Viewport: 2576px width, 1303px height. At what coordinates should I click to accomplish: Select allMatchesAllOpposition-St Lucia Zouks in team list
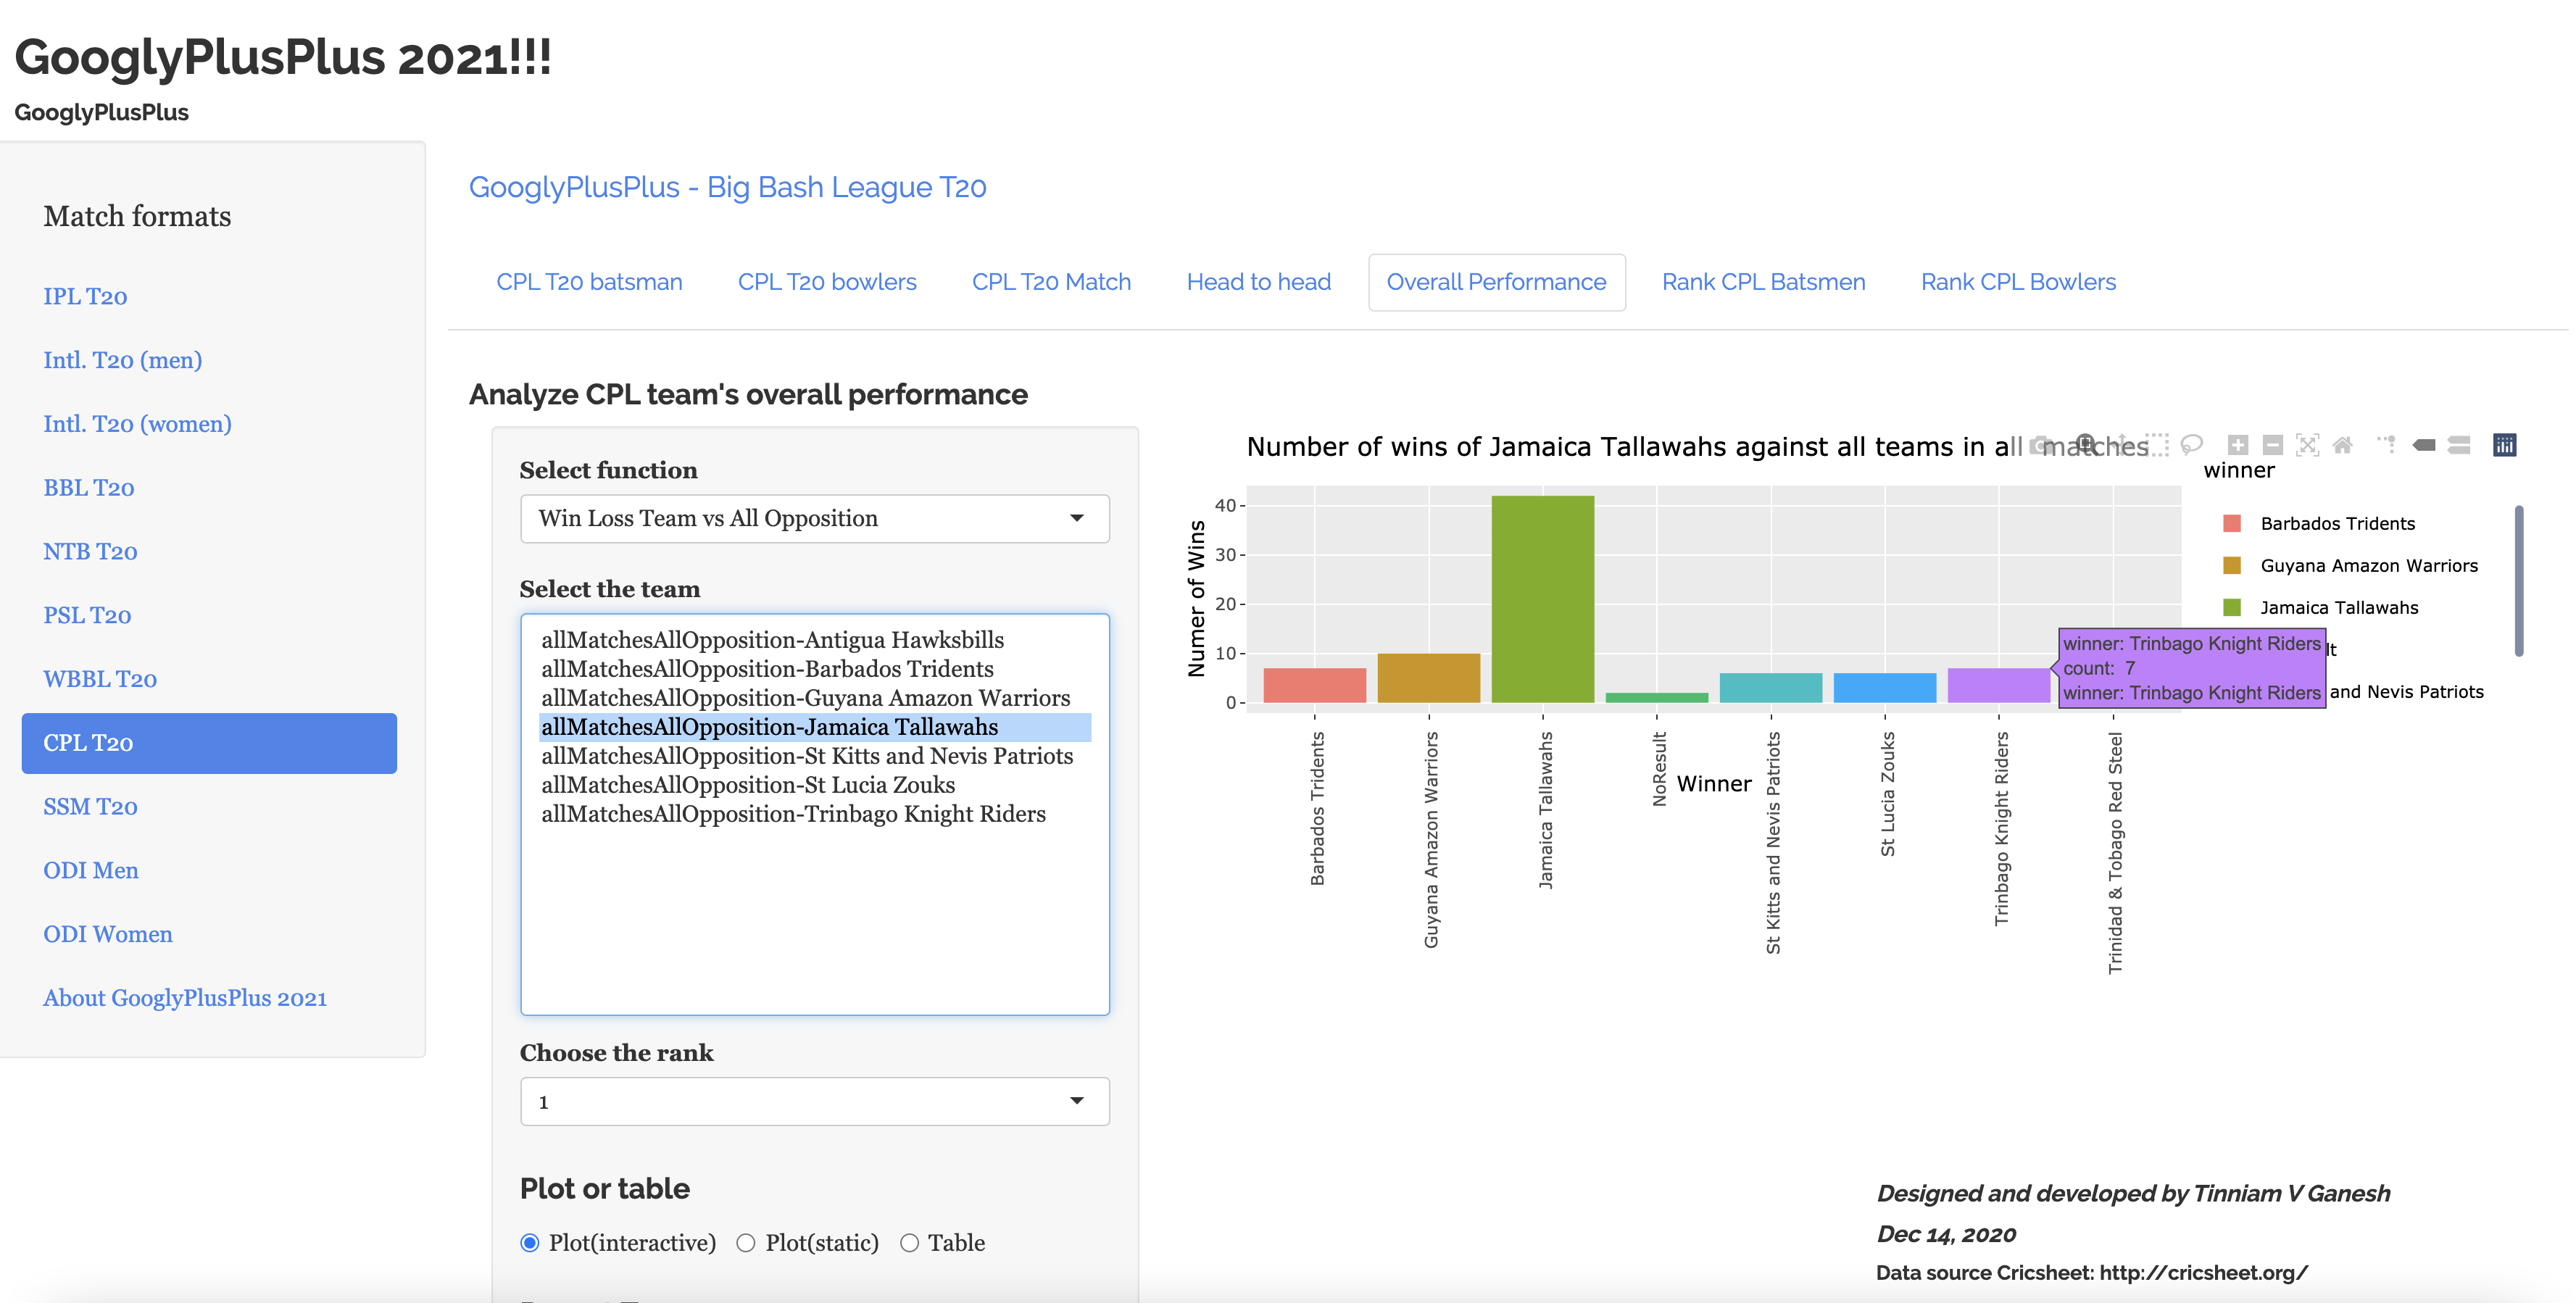click(748, 785)
